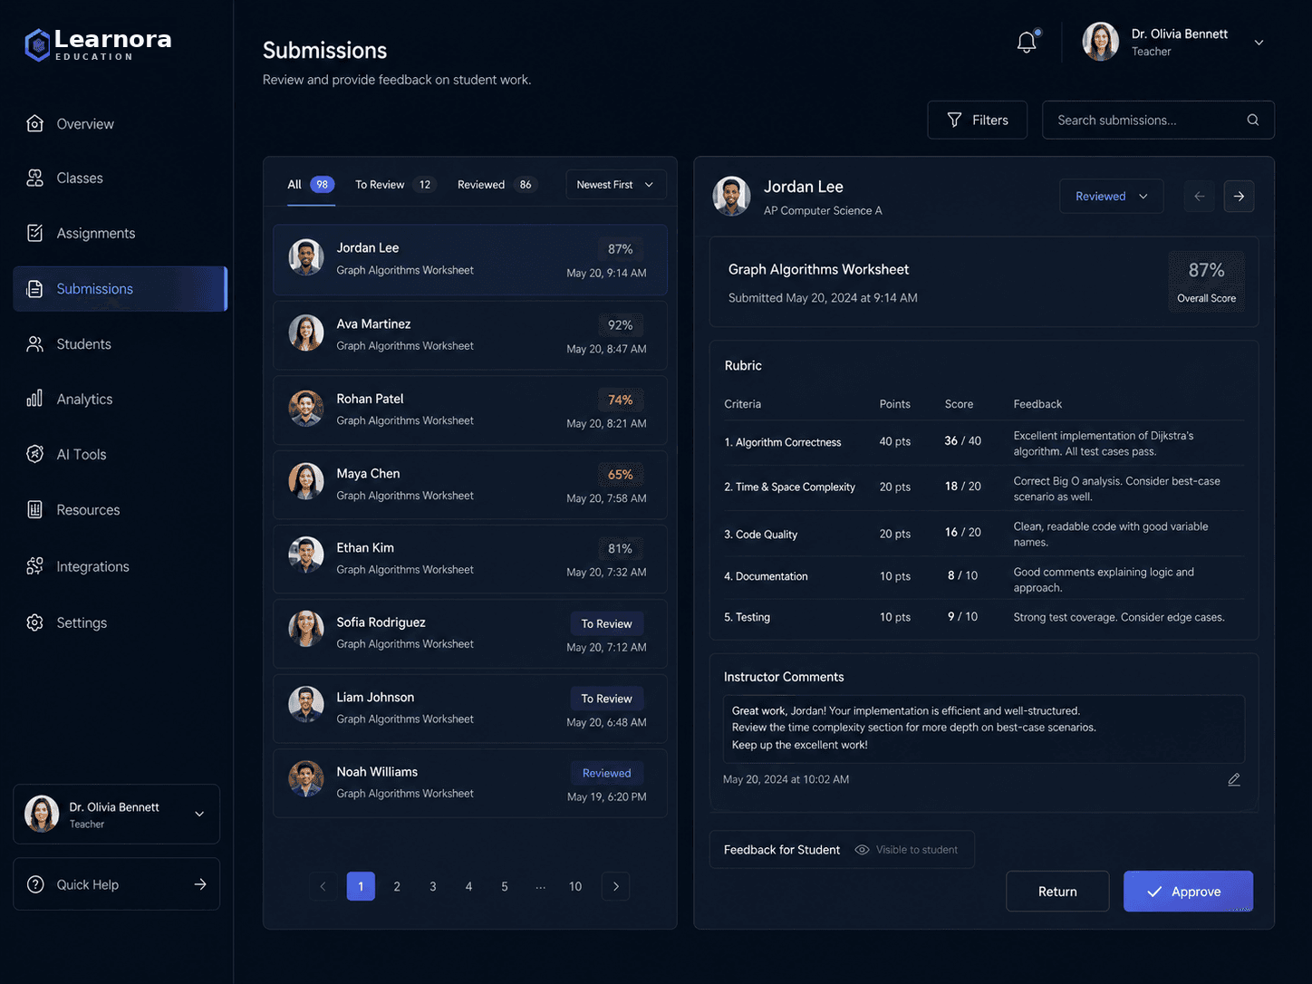Click the AI Tools icon in sidebar
The height and width of the screenshot is (984, 1312).
pos(35,454)
